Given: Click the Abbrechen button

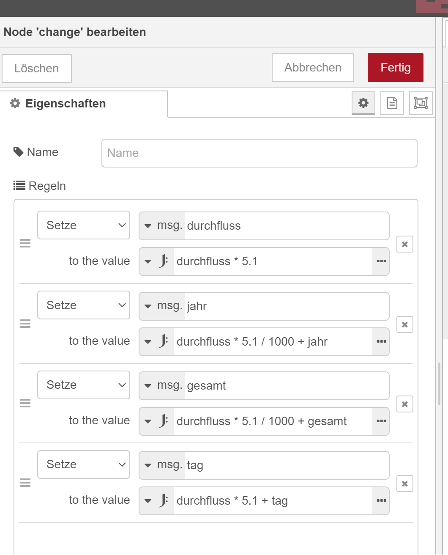Looking at the screenshot, I should 313,68.
